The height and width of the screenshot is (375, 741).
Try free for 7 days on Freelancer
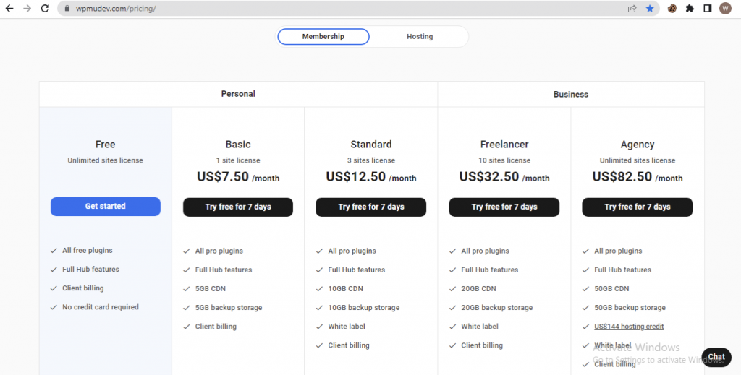click(x=504, y=207)
